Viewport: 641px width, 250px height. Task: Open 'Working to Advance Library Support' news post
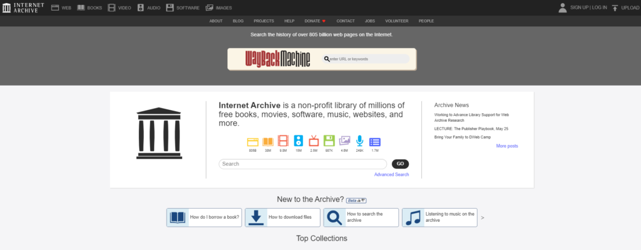(x=471, y=117)
